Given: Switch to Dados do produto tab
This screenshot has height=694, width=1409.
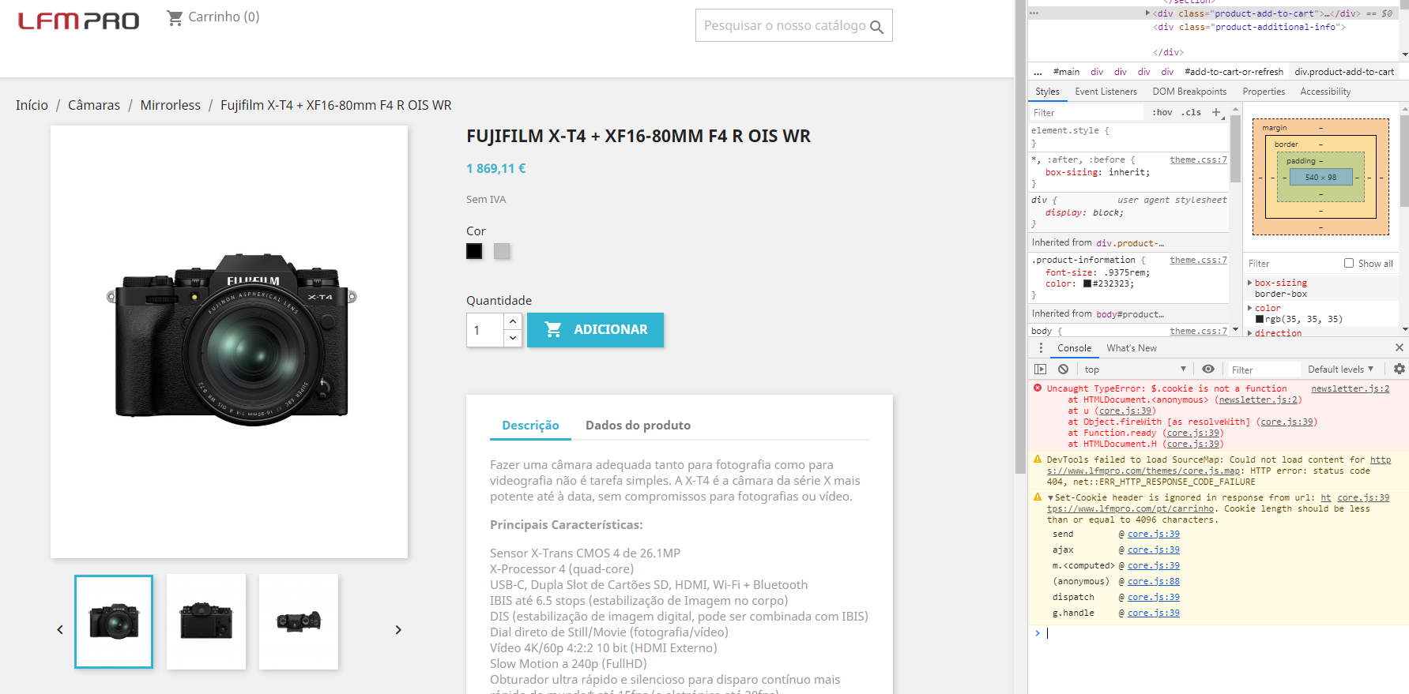Looking at the screenshot, I should [x=638, y=425].
